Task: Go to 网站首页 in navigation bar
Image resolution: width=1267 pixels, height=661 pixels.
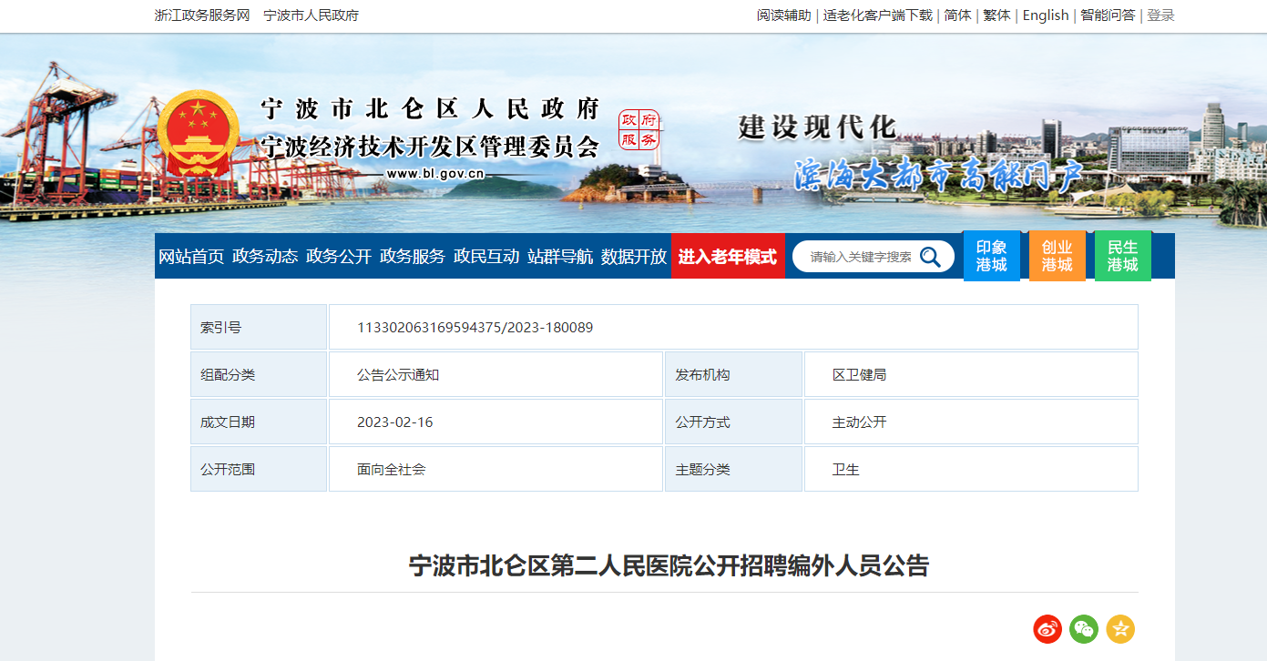Action: click(191, 257)
